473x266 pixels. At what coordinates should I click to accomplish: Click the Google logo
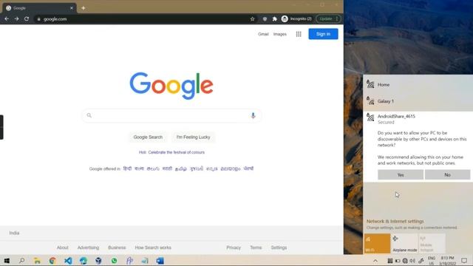click(171, 86)
